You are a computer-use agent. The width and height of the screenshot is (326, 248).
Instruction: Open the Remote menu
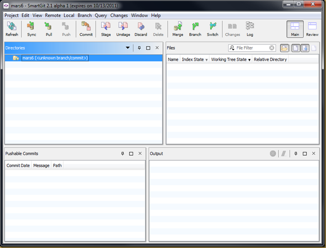tap(53, 16)
